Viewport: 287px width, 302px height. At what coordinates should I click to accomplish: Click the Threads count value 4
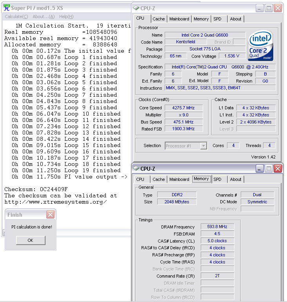pyautogui.click(x=269, y=145)
